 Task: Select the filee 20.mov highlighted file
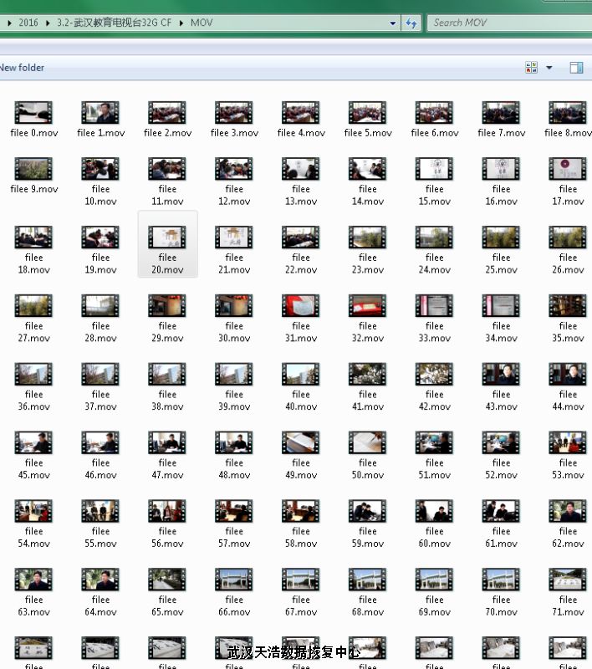coord(167,238)
